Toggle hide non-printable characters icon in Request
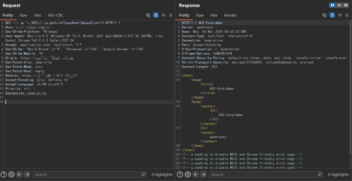The height and width of the screenshot is (181, 352). [x=148, y=15]
